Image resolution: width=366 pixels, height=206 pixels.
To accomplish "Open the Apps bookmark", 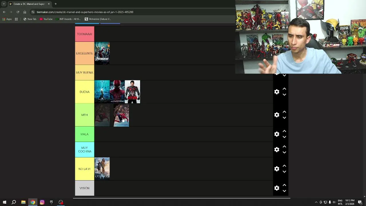I will [x=7, y=19].
